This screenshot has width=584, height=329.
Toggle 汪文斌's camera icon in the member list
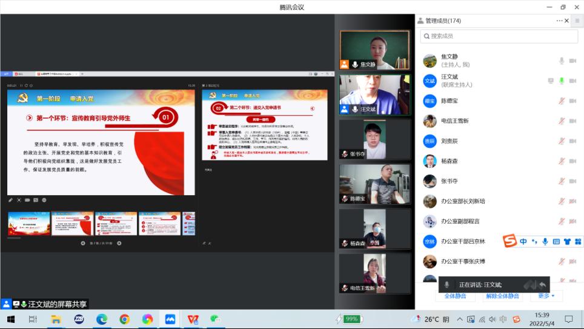[x=572, y=81]
